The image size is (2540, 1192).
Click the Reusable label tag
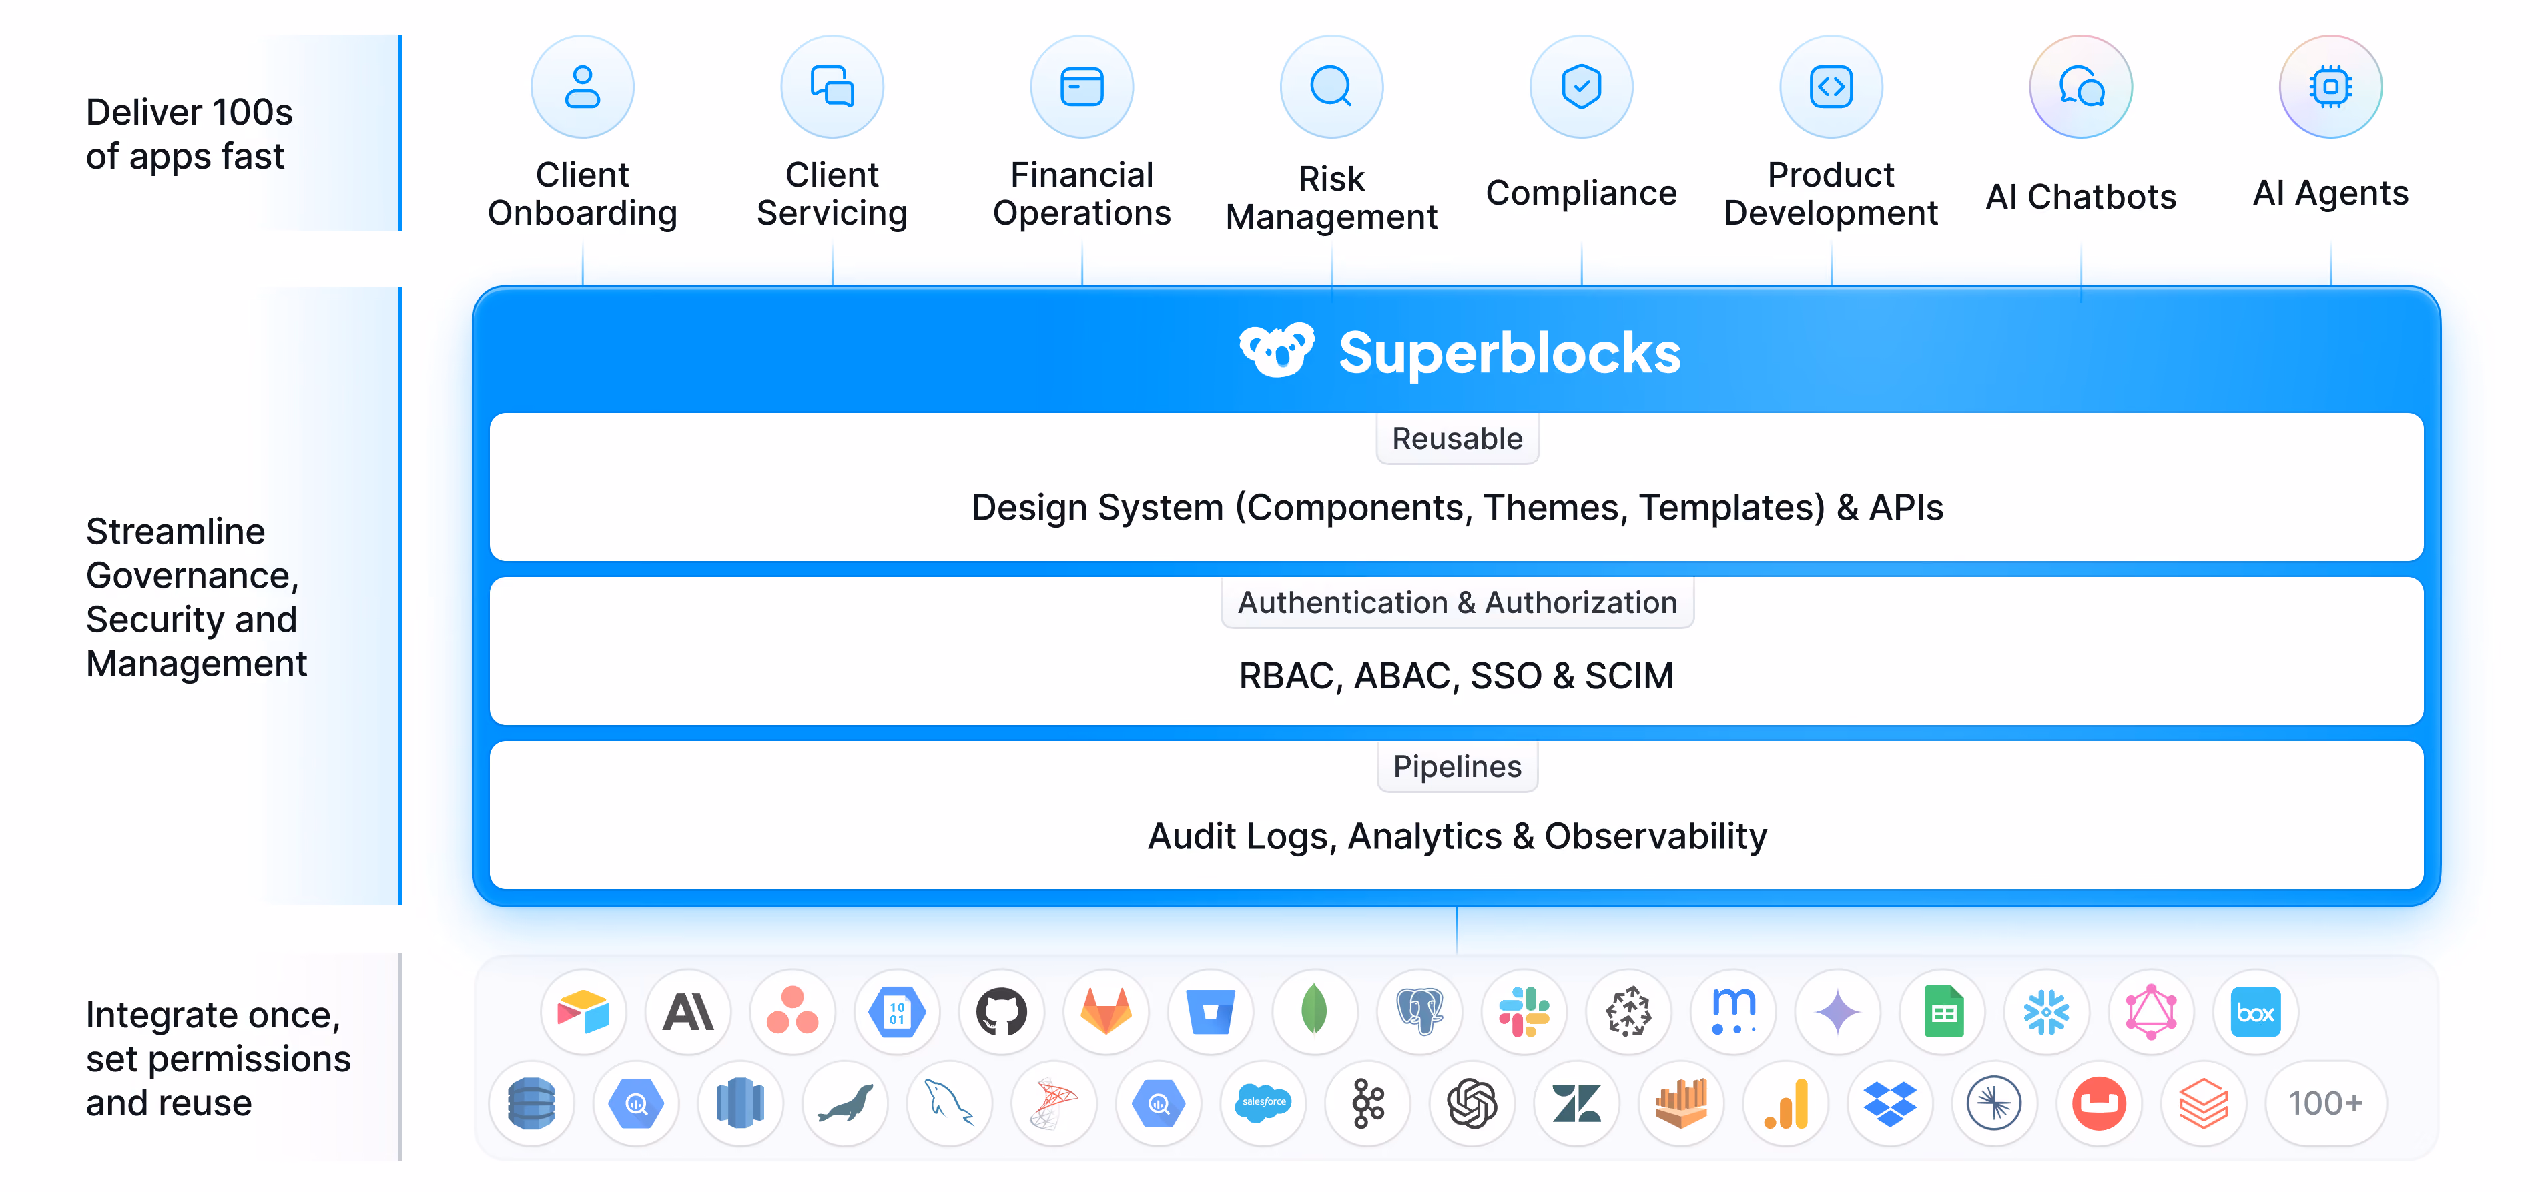coord(1458,439)
